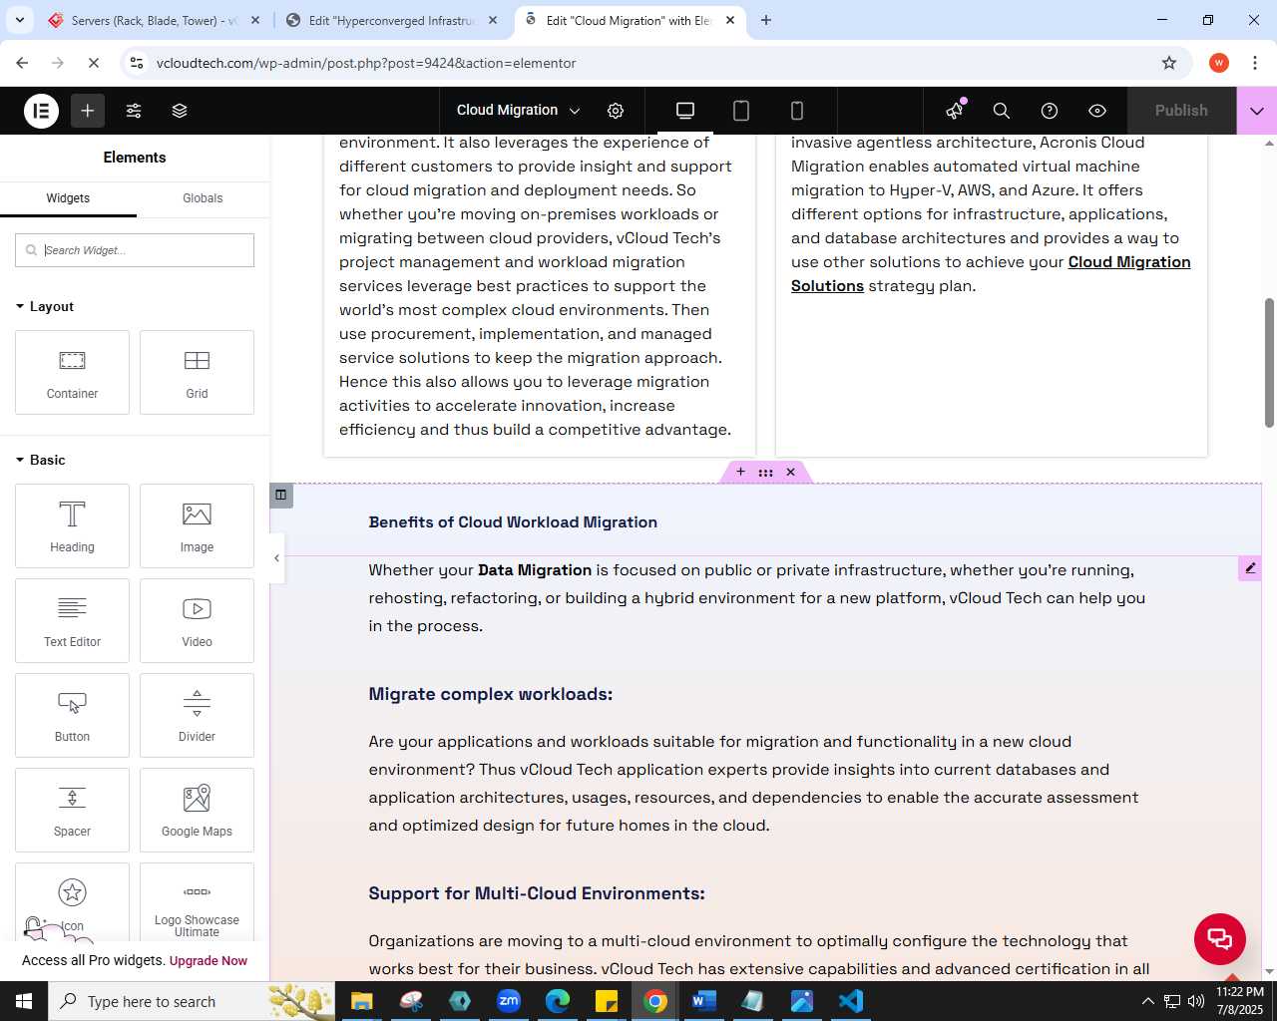Delete the section with the pink X handle

coord(790,472)
